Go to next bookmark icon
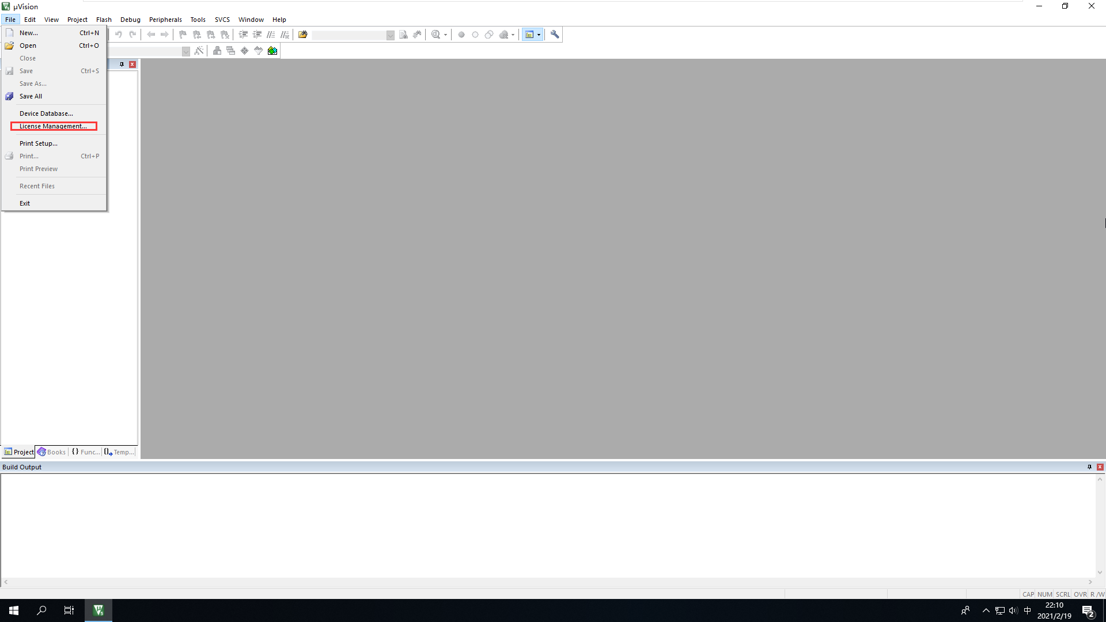Screen dimensions: 1106x622 (x=211, y=35)
